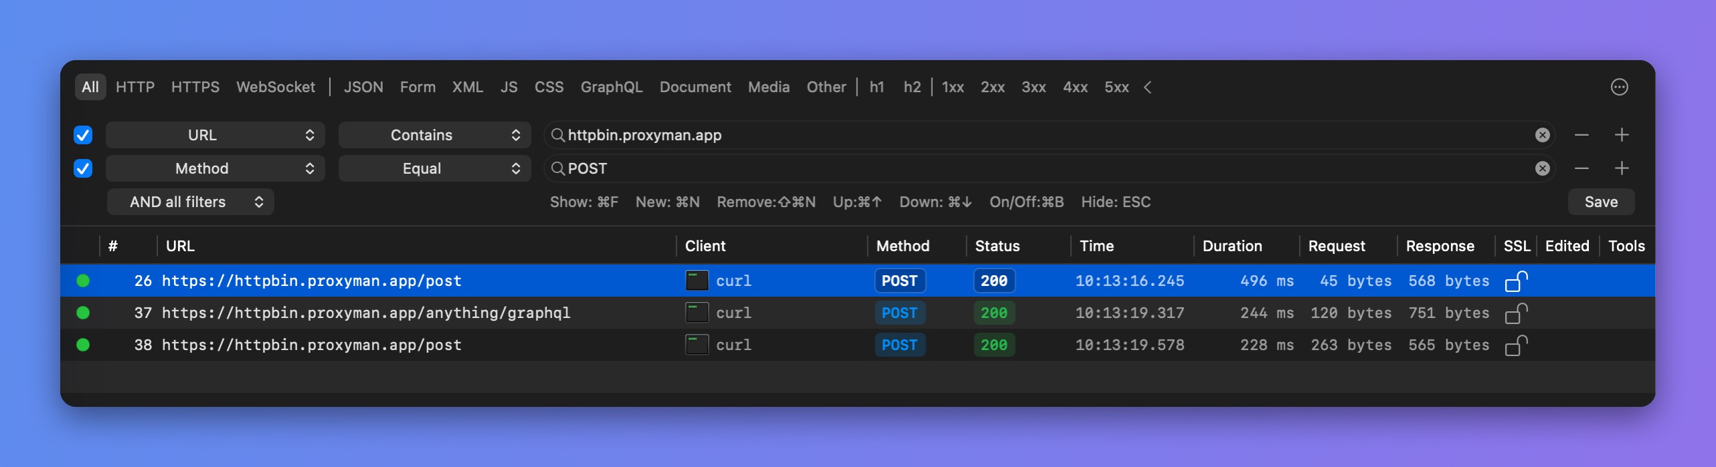The image size is (1716, 467).
Task: Clear the httpbin.proxyman.app filter text
Action: (x=1542, y=135)
